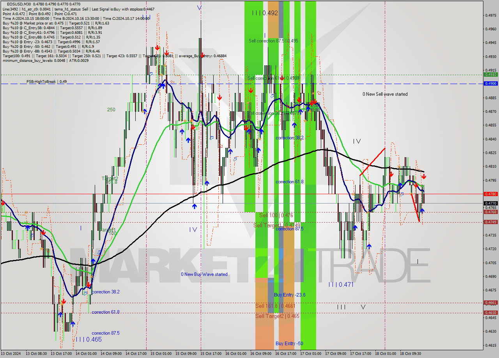Select the red 0.4760 price tag

coord(490,212)
